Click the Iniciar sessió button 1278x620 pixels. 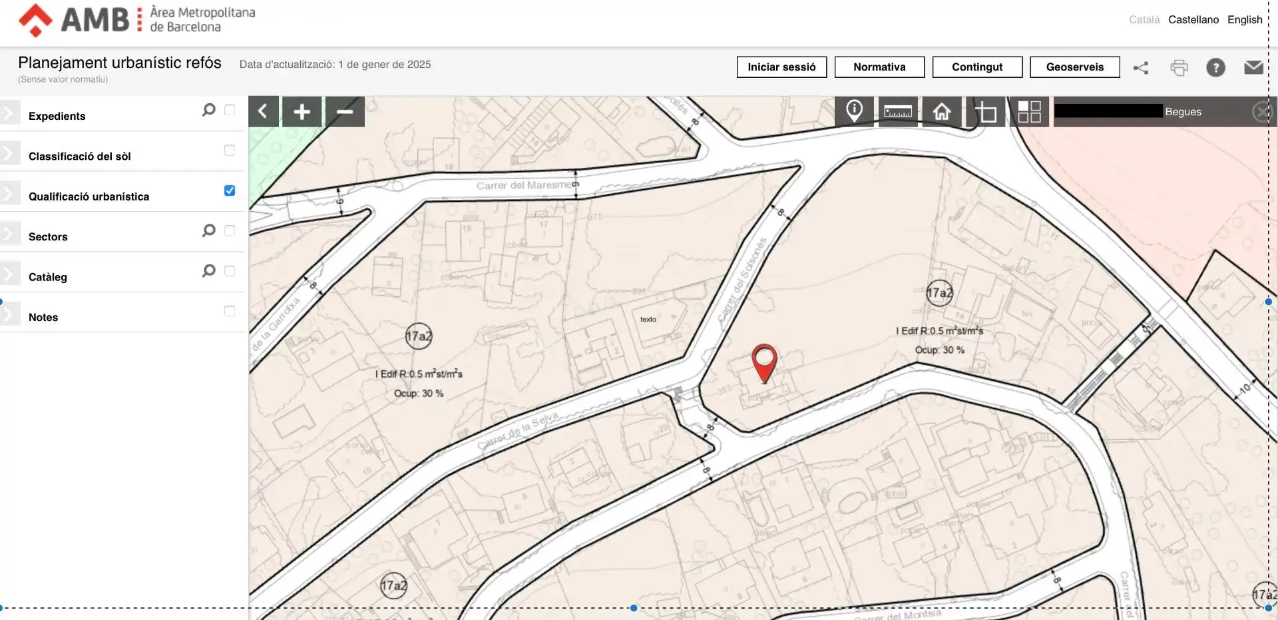click(x=781, y=67)
